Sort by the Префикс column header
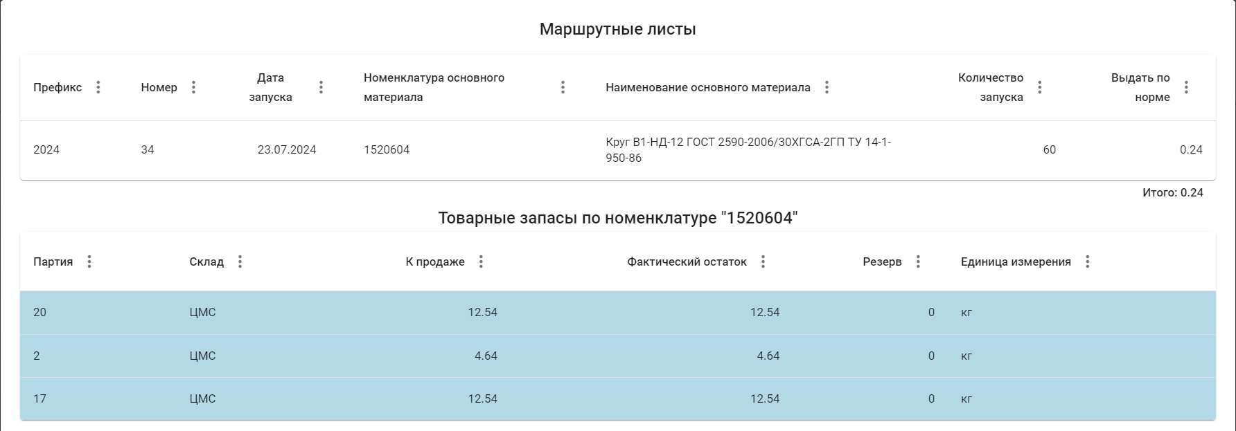Image resolution: width=1236 pixels, height=431 pixels. point(58,87)
